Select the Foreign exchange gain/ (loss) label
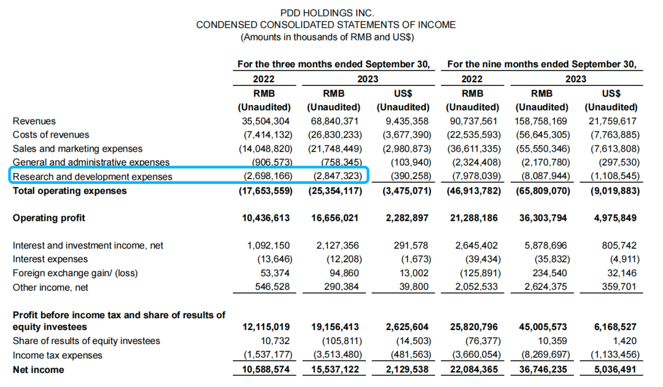 76,274
